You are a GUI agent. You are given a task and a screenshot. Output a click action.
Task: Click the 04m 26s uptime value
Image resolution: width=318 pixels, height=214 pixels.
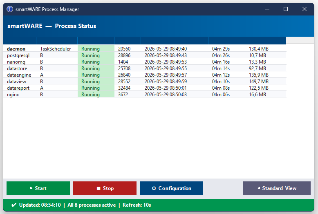pos(221,55)
